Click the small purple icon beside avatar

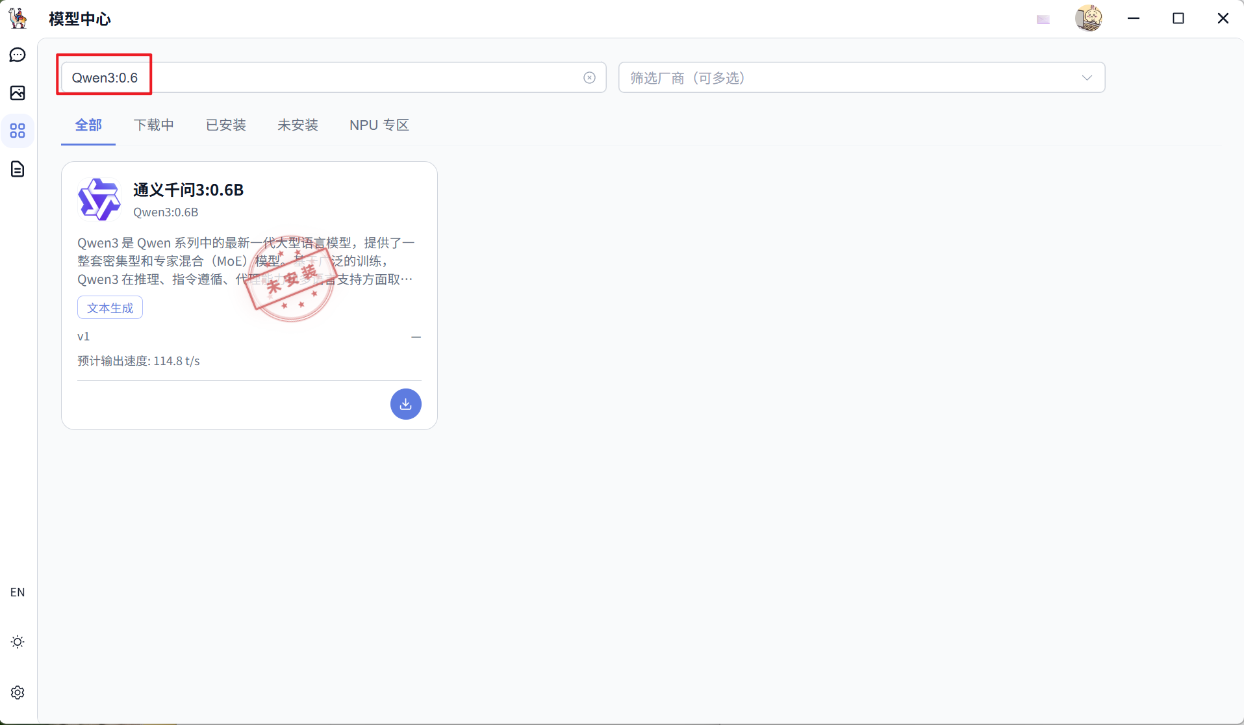click(x=1043, y=19)
